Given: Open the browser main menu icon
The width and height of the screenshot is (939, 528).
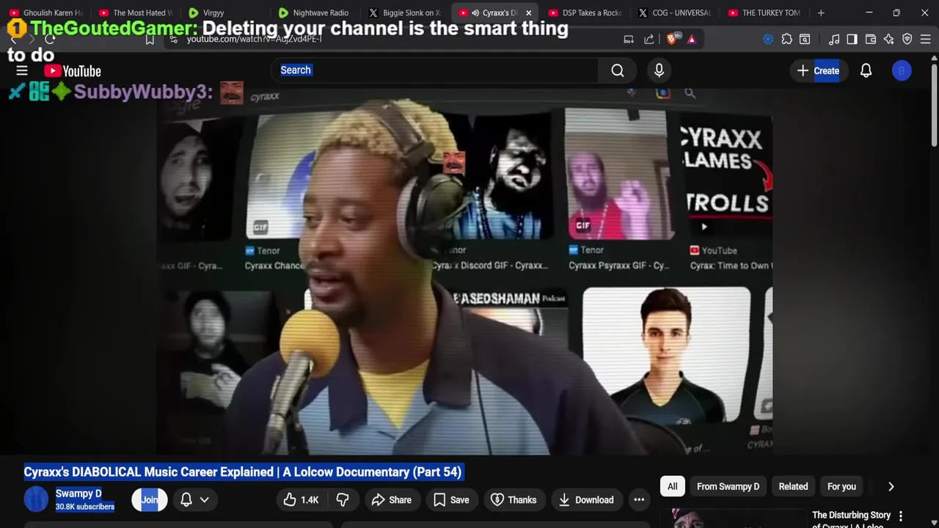Looking at the screenshot, I should coord(926,39).
